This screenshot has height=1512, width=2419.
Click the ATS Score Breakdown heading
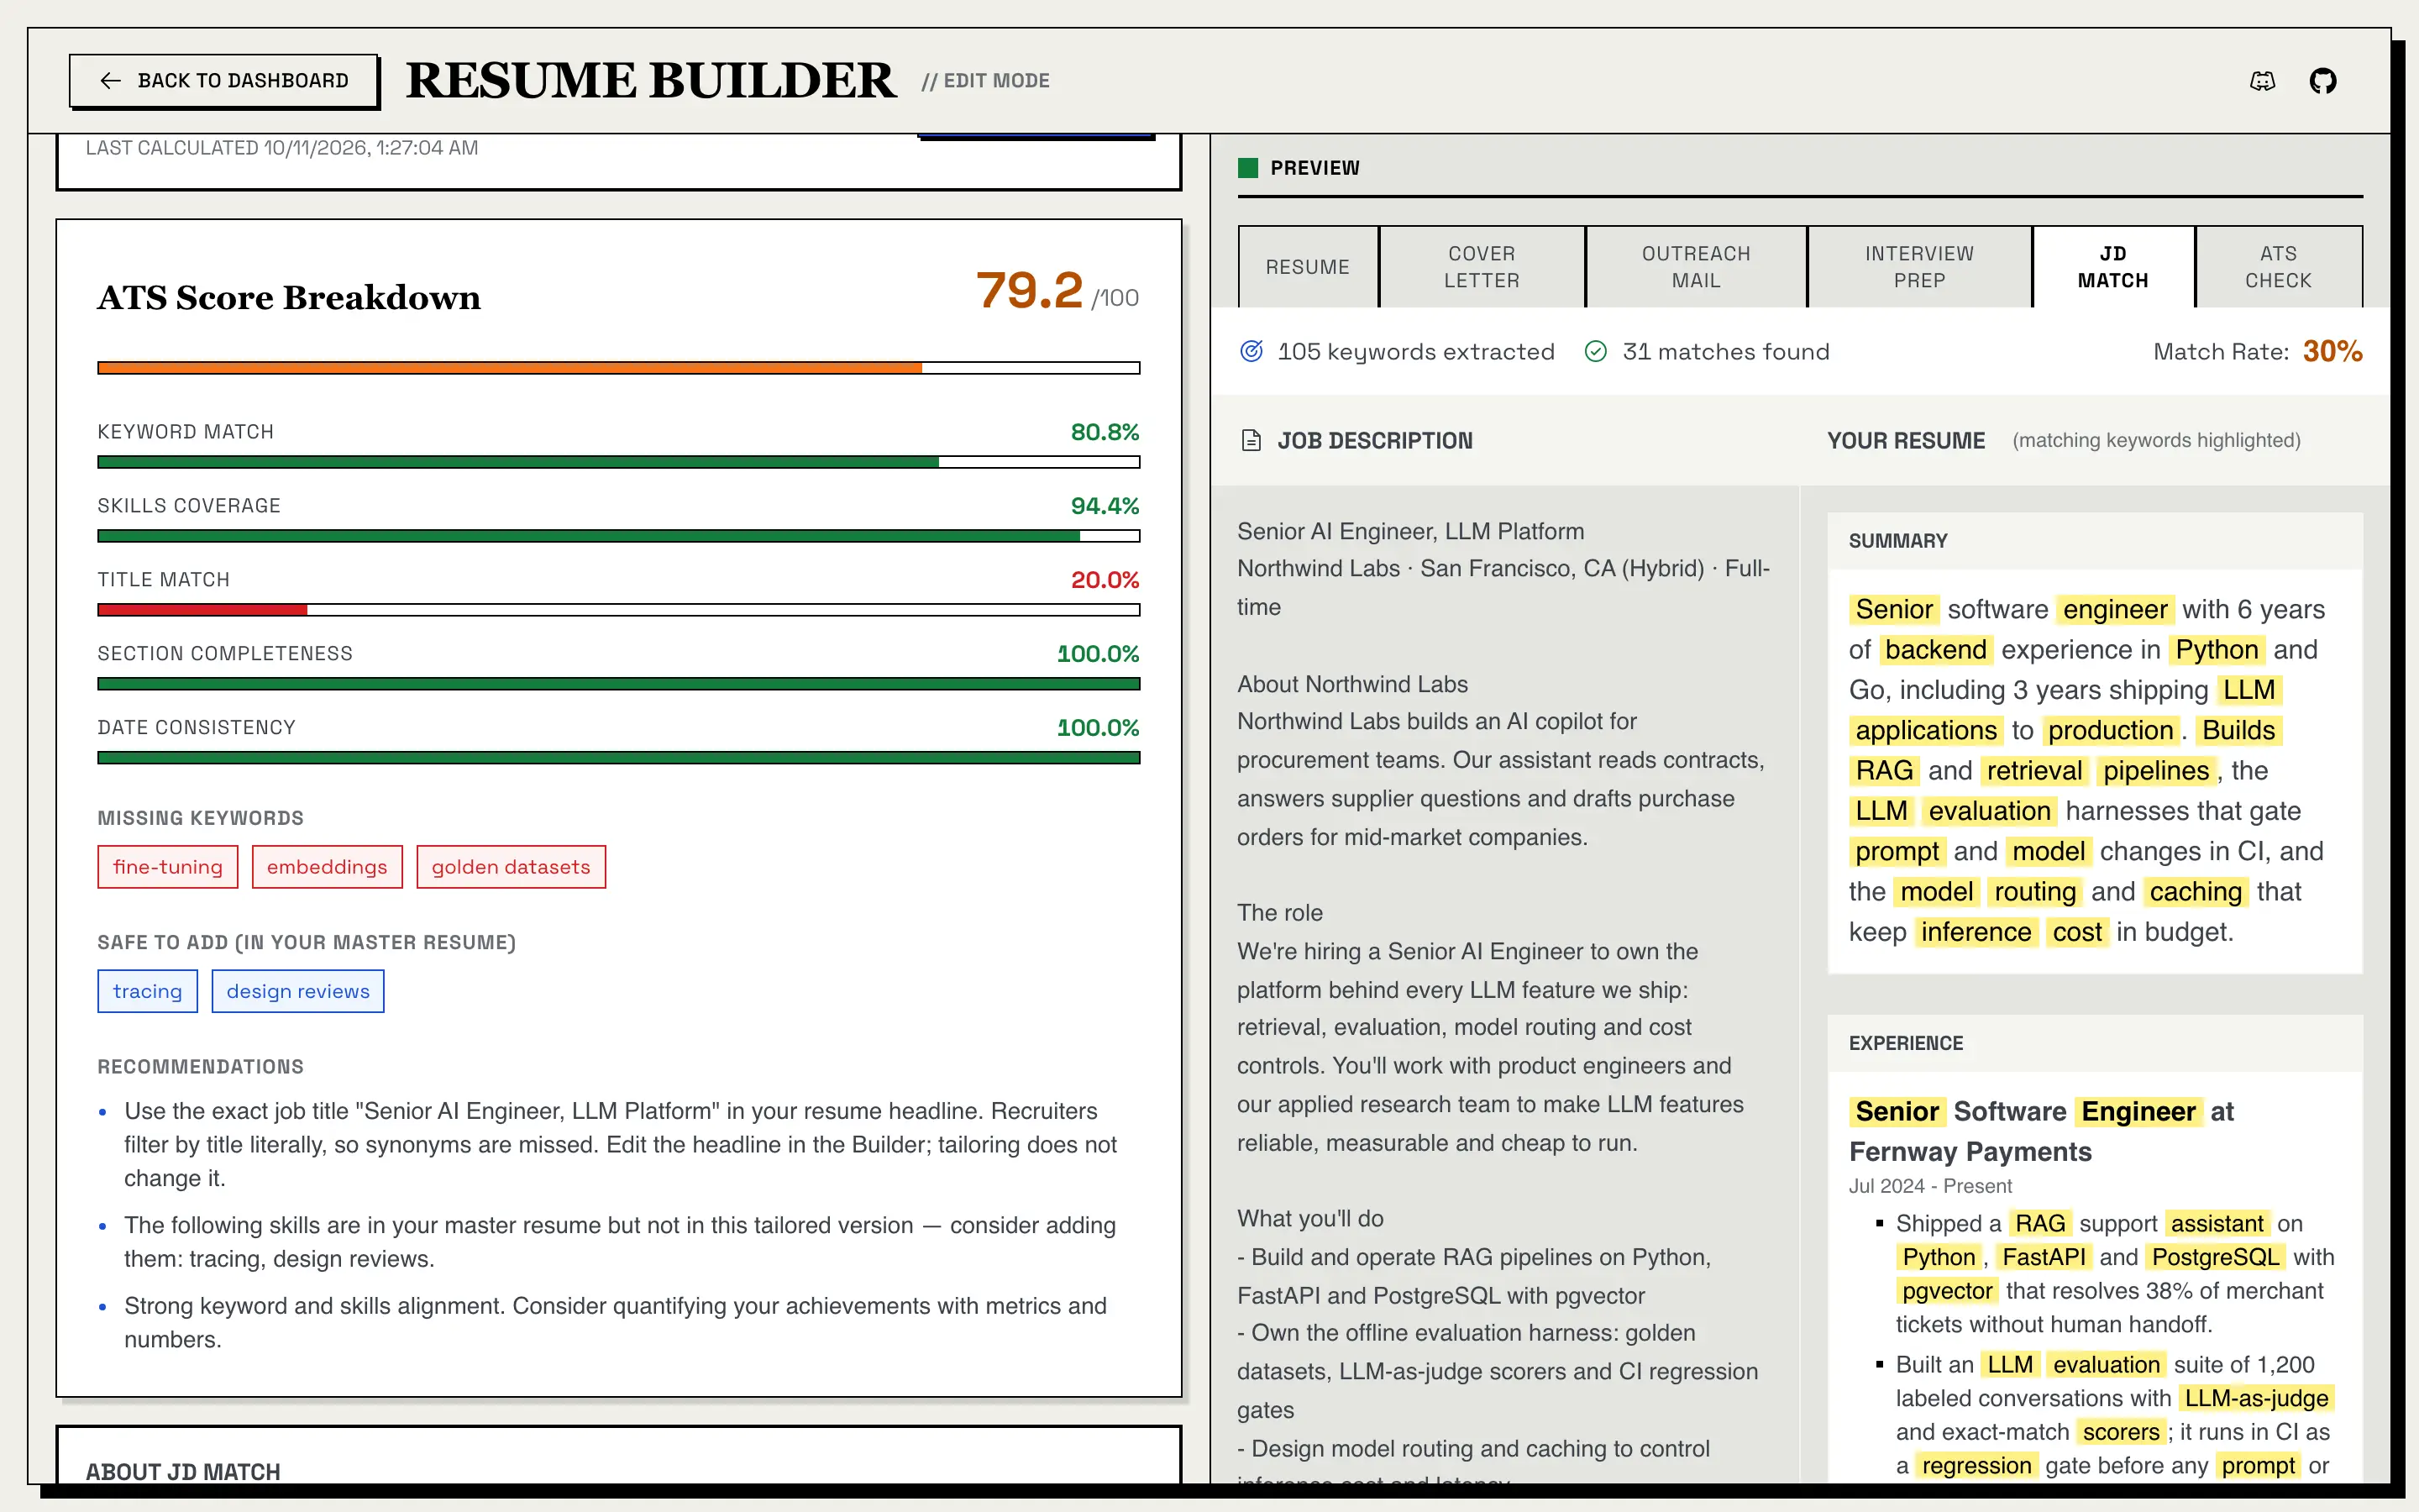click(289, 297)
